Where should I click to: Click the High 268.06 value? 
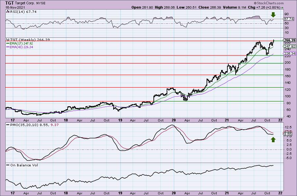click(x=165, y=7)
